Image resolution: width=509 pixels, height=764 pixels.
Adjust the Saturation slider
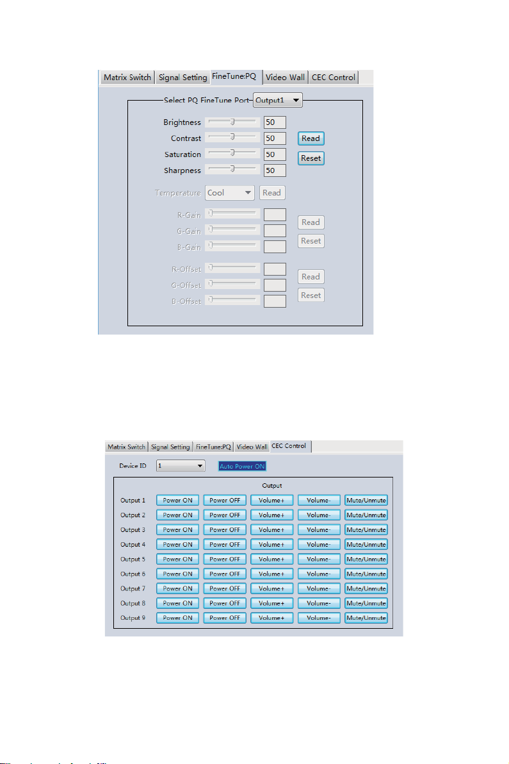point(232,154)
